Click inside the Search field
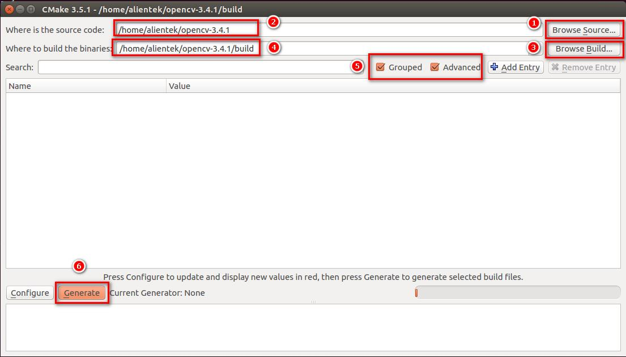This screenshot has width=626, height=357. pos(198,67)
